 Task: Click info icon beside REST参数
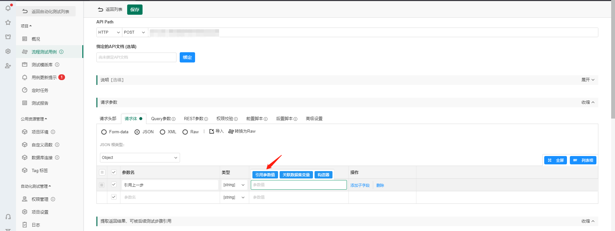click(206, 119)
